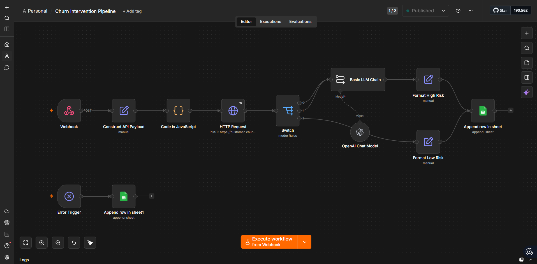The height and width of the screenshot is (264, 537).
Task: Select the Construct API Payload node
Action: pyautogui.click(x=124, y=111)
